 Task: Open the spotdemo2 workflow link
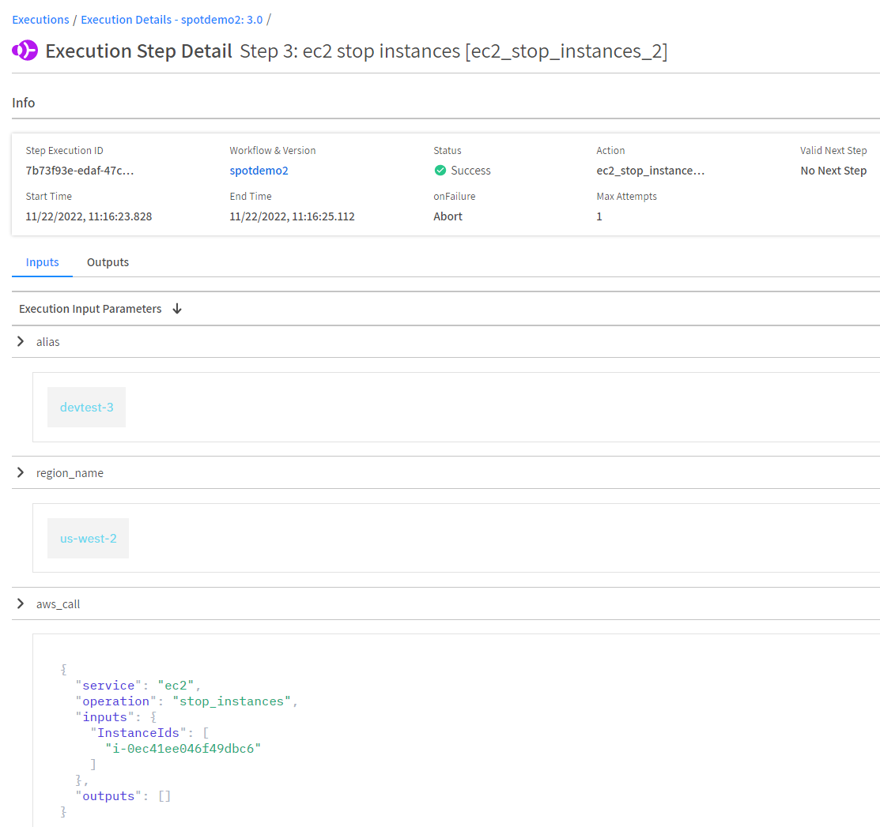[260, 171]
